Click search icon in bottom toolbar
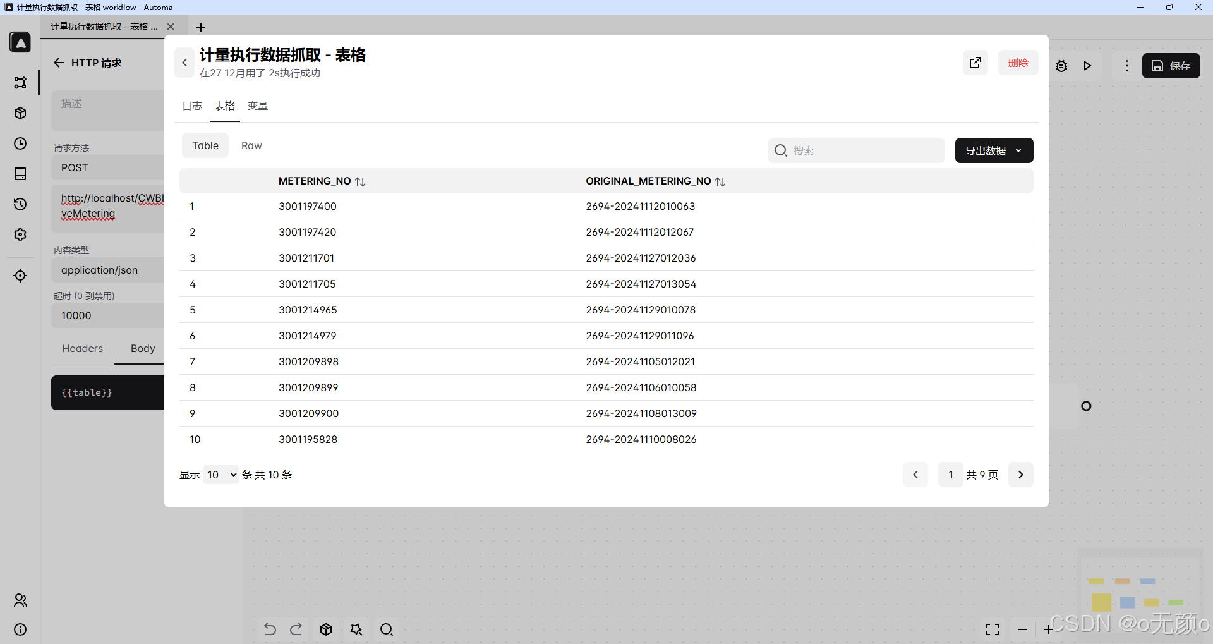Image resolution: width=1213 pixels, height=644 pixels. [x=387, y=629]
